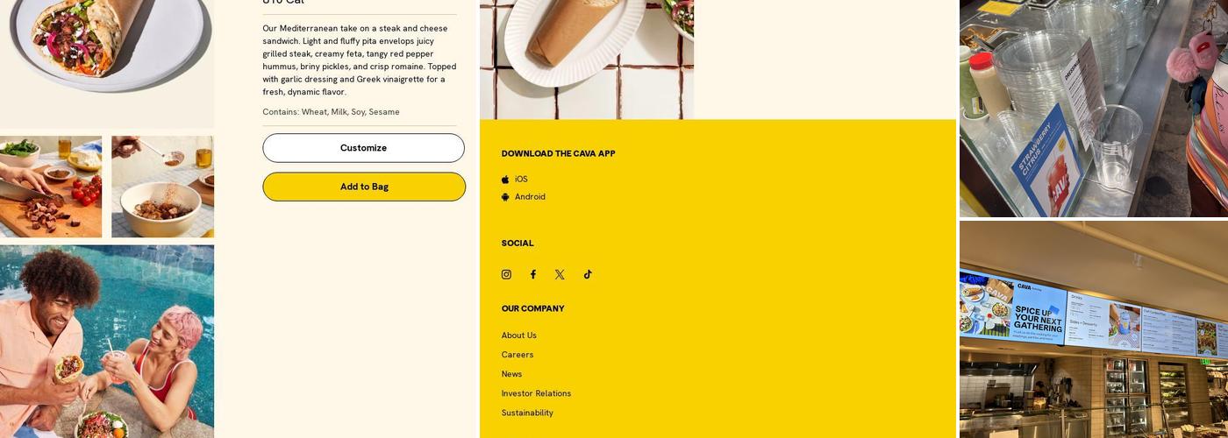Open the News link

pos(511,374)
